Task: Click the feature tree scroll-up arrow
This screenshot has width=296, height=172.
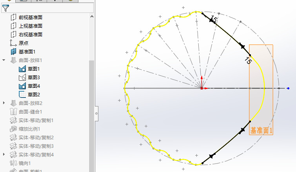Action: click(92, 16)
